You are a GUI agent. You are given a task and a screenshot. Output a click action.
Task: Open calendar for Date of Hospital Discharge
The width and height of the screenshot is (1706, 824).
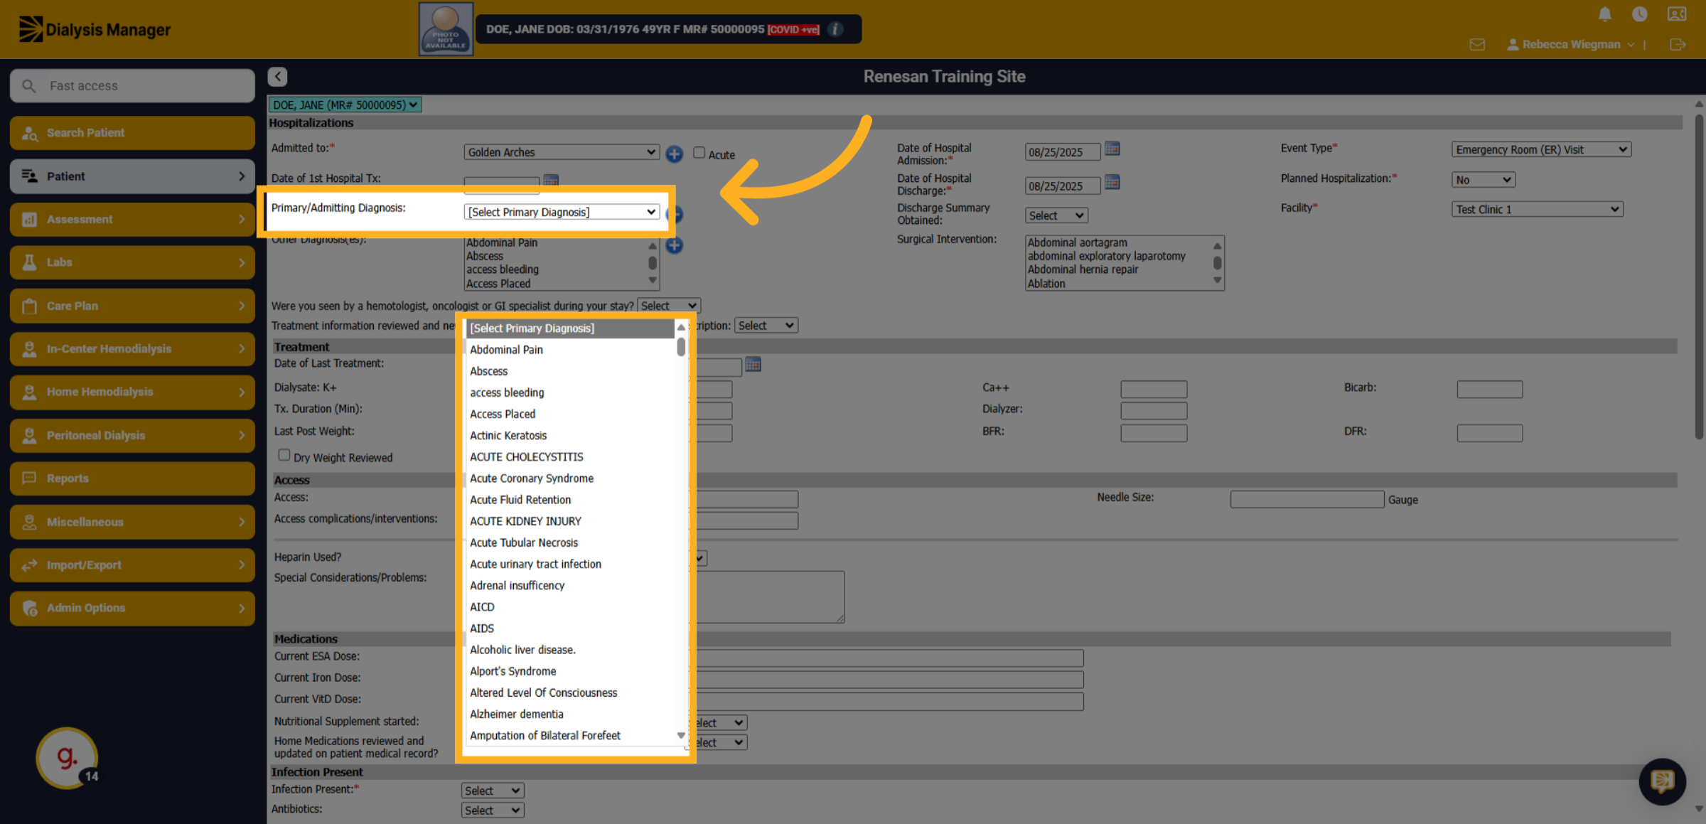[1112, 182]
